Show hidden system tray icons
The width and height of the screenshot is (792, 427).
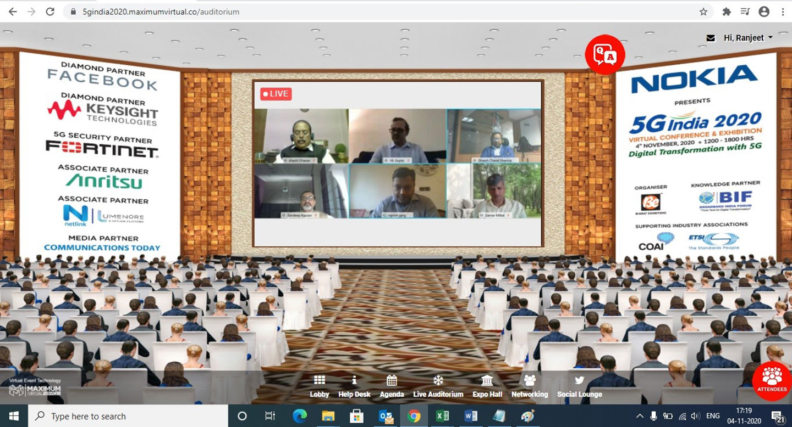(640, 416)
